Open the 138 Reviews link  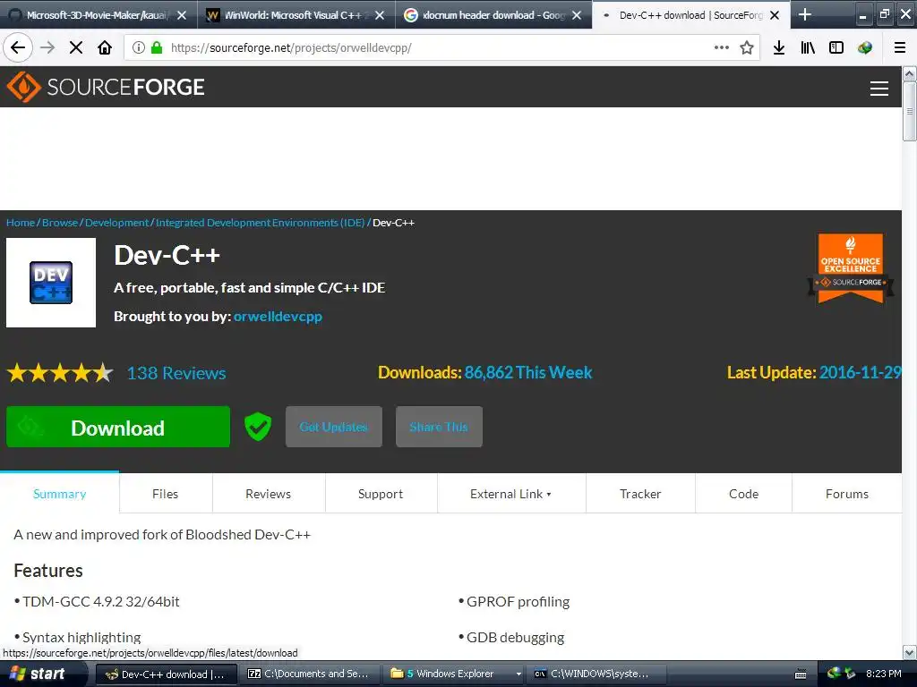coord(176,373)
